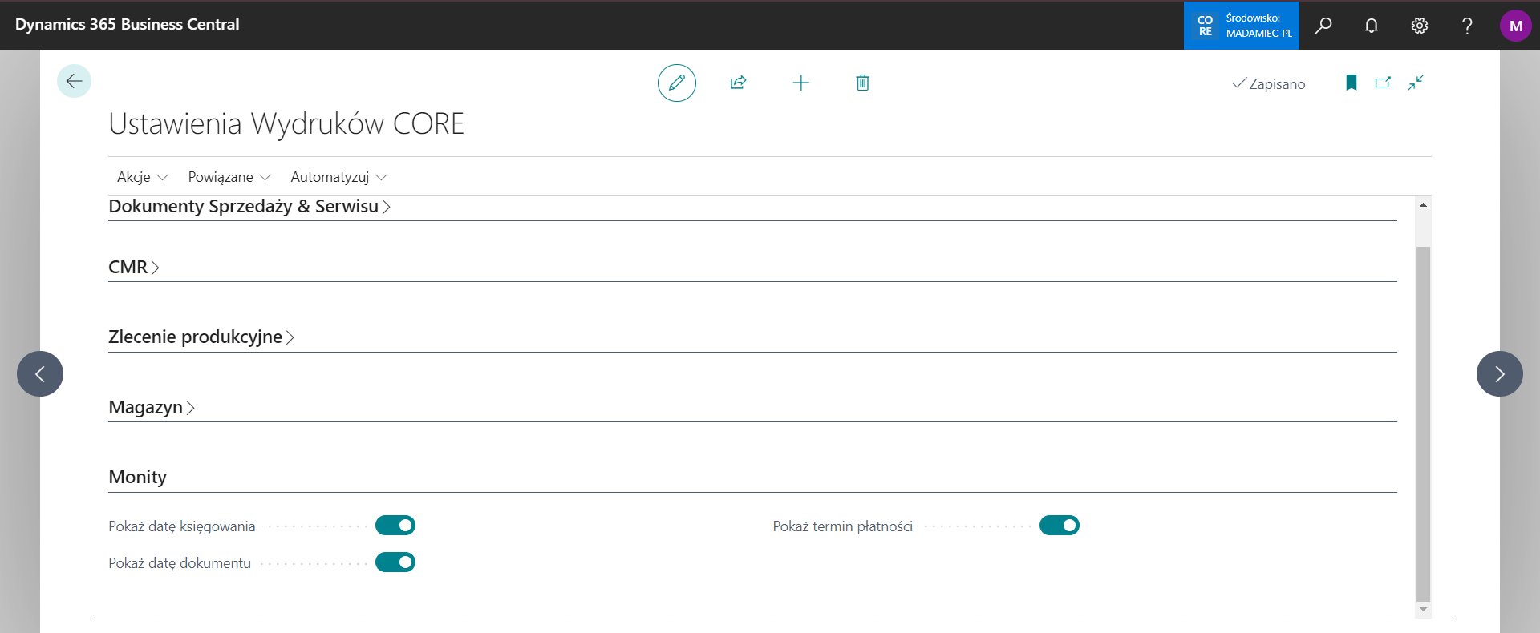Click the collapse page arrows icon

[x=1416, y=83]
